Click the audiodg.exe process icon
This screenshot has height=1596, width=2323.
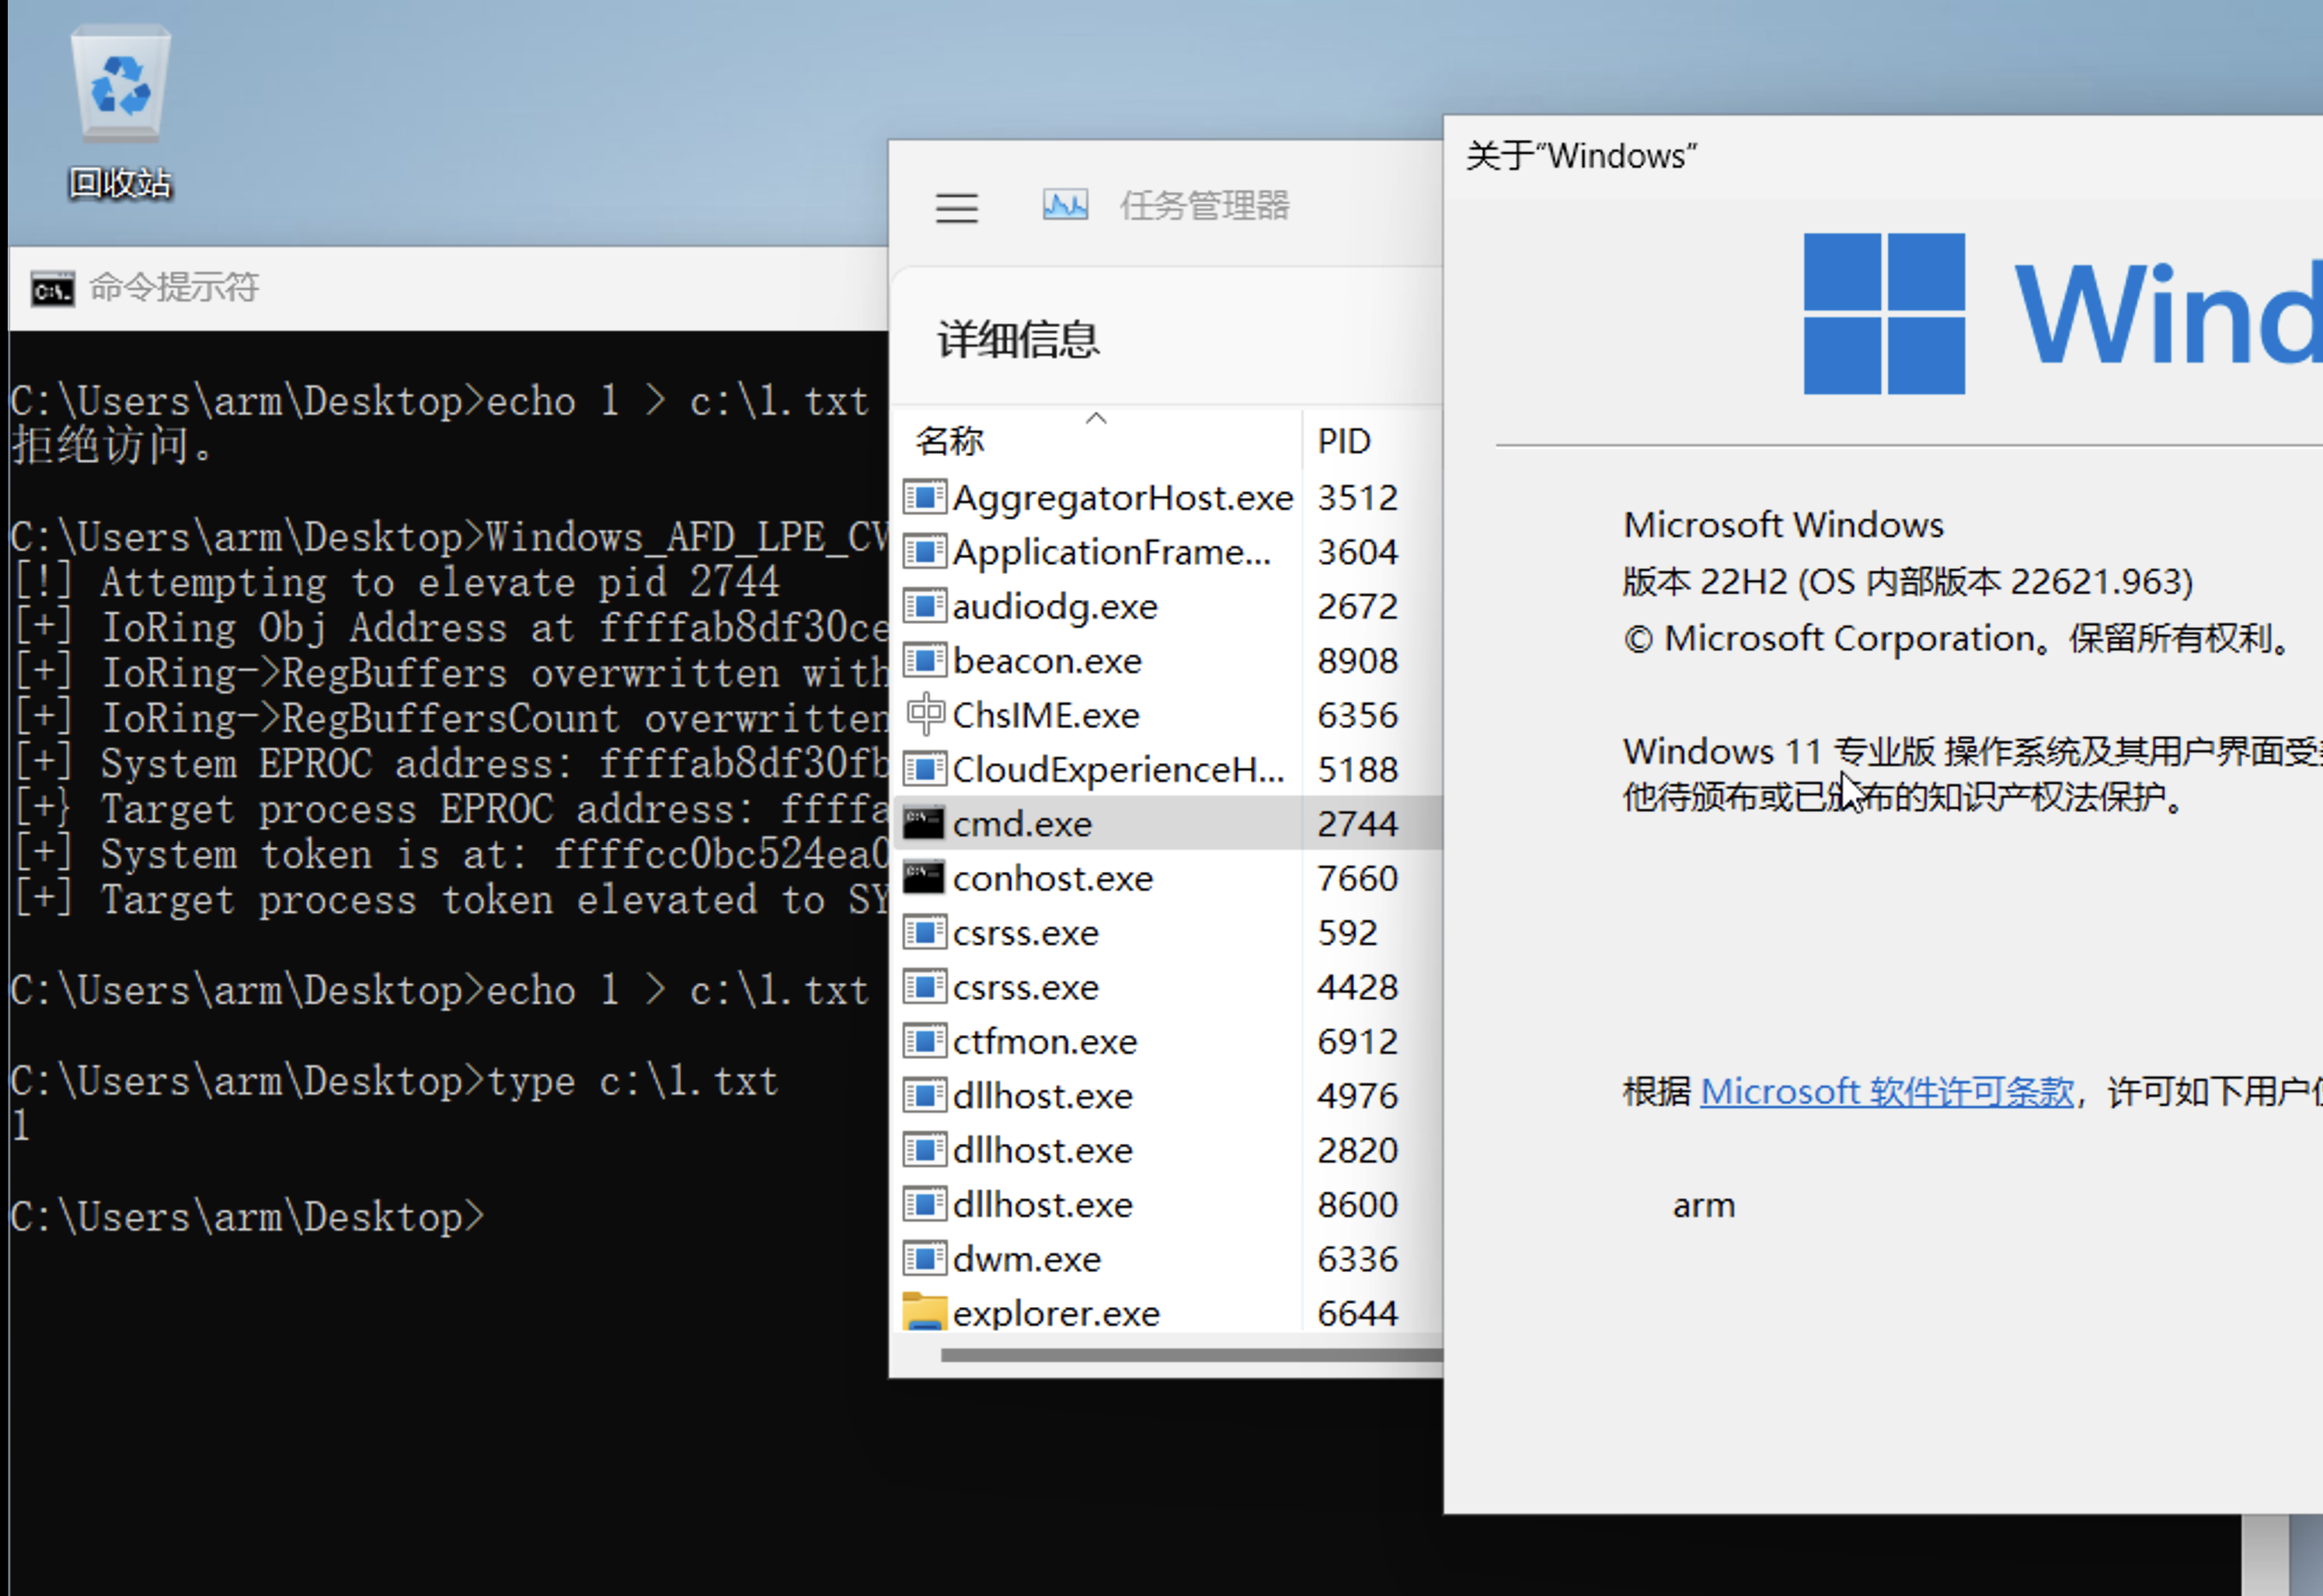pos(925,606)
